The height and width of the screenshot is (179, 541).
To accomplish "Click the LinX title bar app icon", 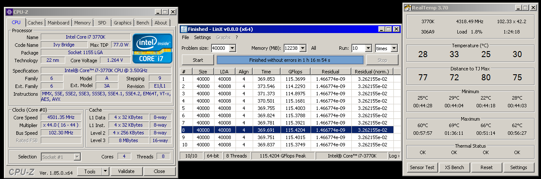I will click(x=184, y=29).
